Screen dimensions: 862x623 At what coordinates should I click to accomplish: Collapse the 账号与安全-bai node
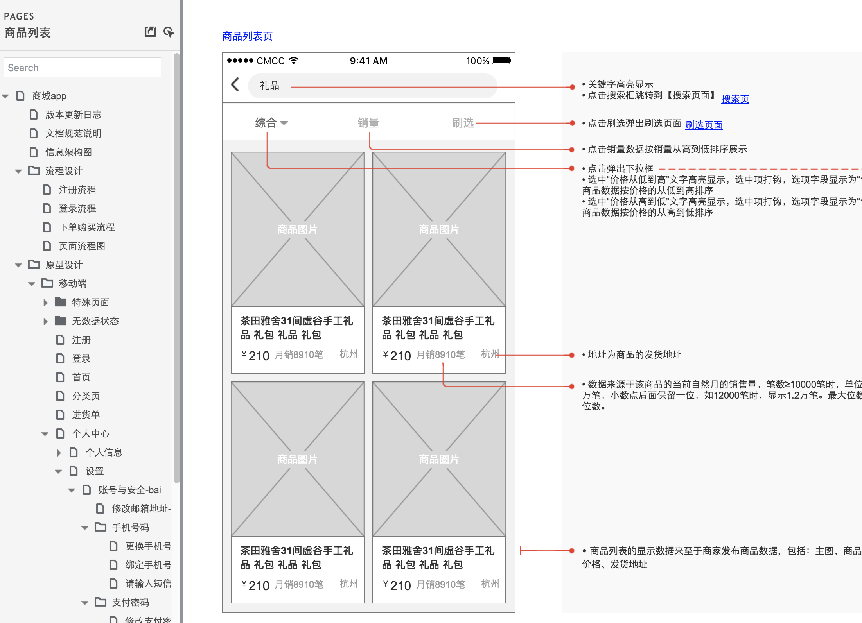(72, 490)
